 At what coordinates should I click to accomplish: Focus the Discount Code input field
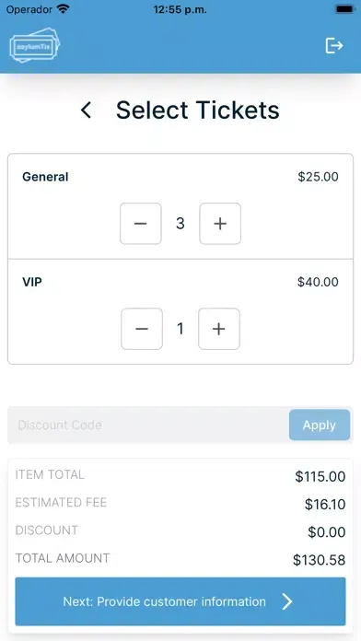[148, 425]
